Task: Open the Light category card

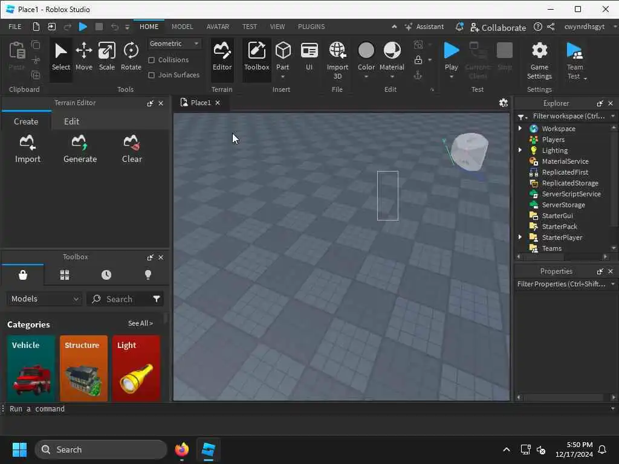Action: point(136,368)
